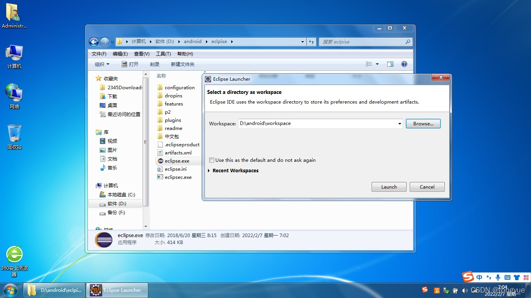This screenshot has height=298, width=531.
Task: Select 2345Downloads in favorites
Action: coord(121,87)
